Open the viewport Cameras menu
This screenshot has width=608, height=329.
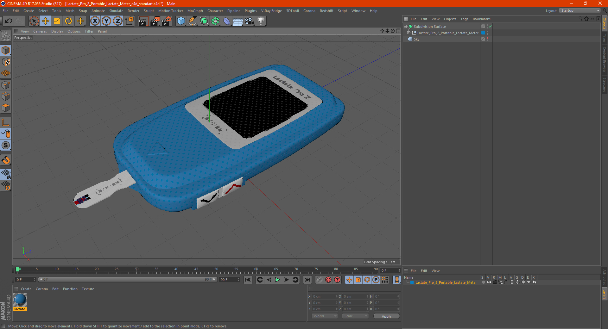point(40,31)
